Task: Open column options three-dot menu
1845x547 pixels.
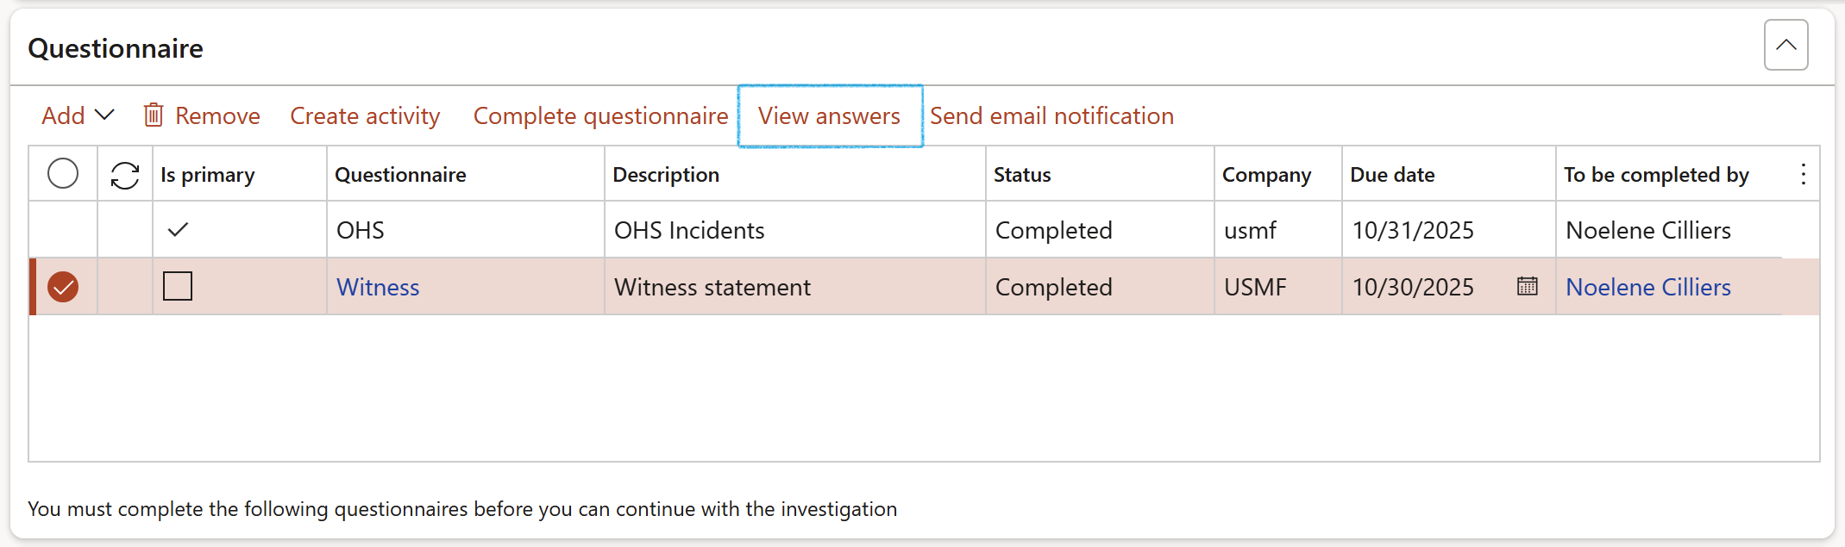Action: tap(1803, 175)
